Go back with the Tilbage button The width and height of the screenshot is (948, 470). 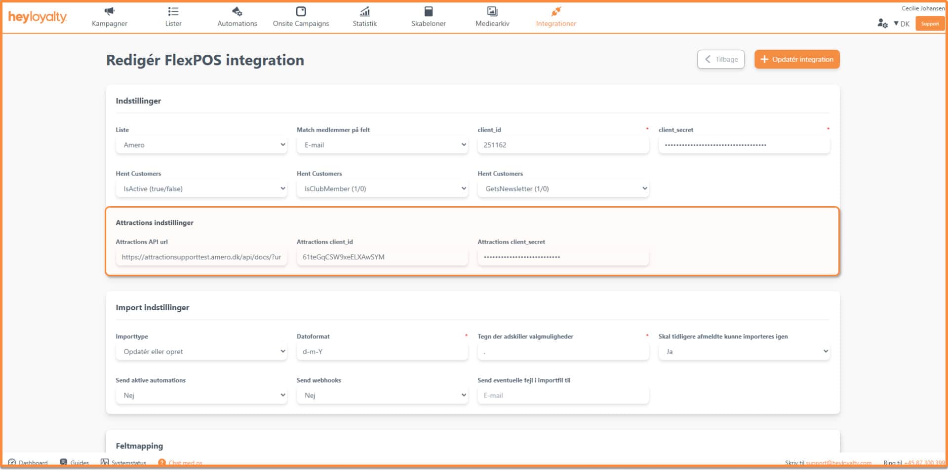click(720, 59)
